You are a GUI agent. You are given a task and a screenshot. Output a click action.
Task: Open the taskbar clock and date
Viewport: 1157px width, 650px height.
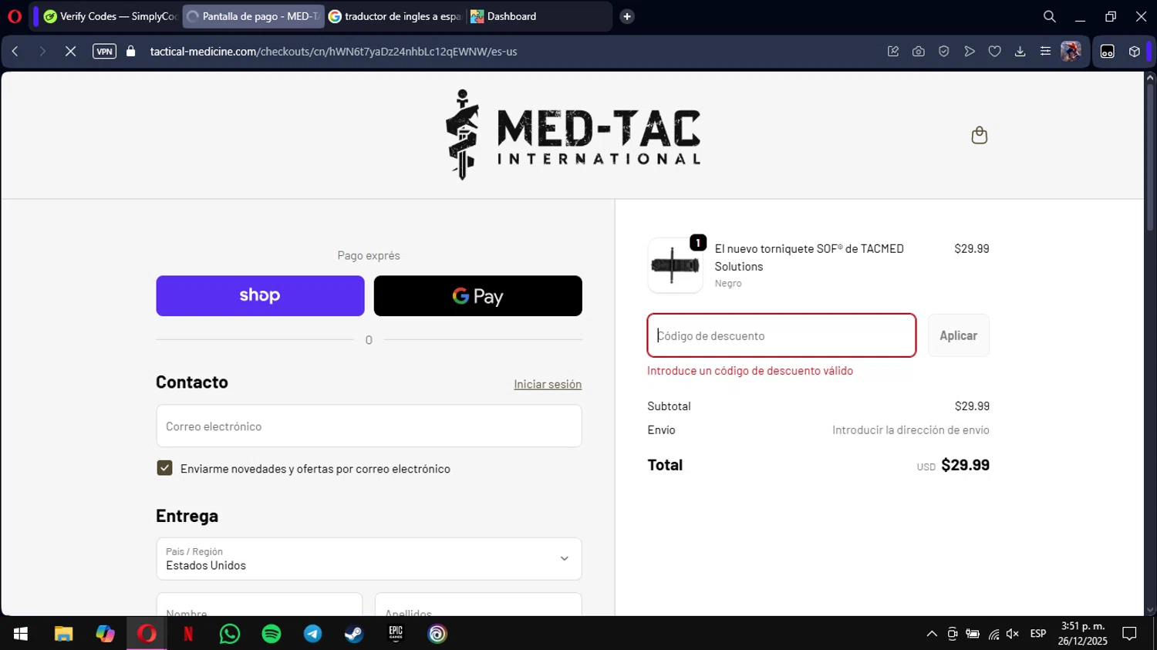pyautogui.click(x=1083, y=634)
